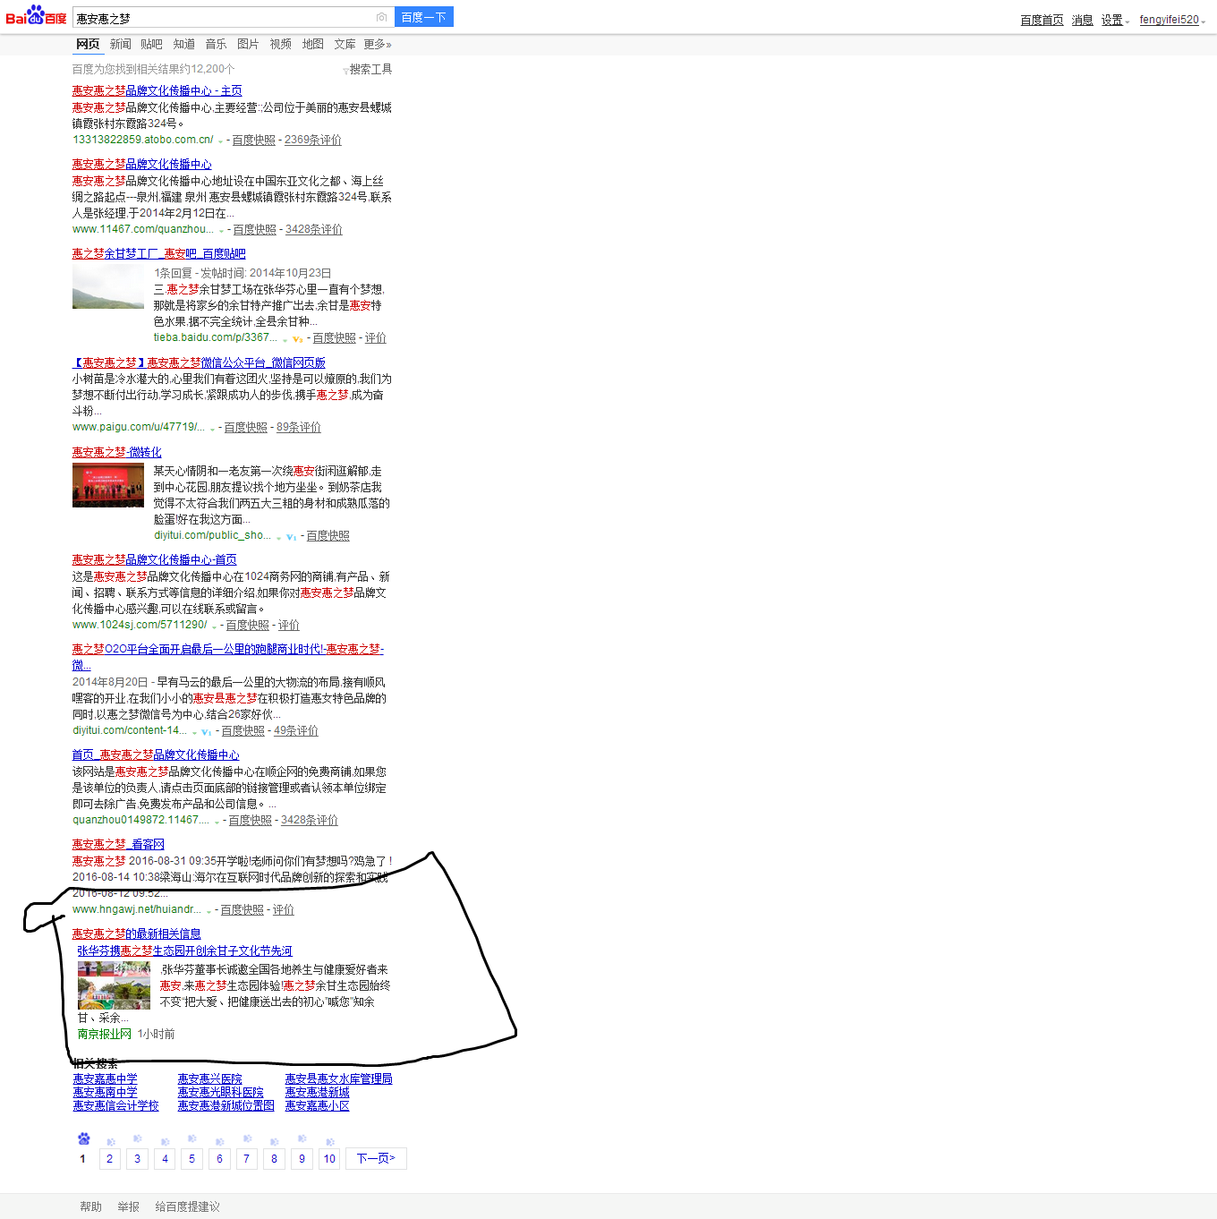Switch to the 文库 tab

tap(345, 44)
